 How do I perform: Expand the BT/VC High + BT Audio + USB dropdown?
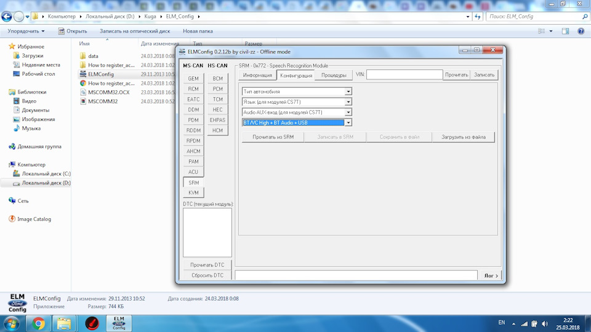(x=348, y=122)
